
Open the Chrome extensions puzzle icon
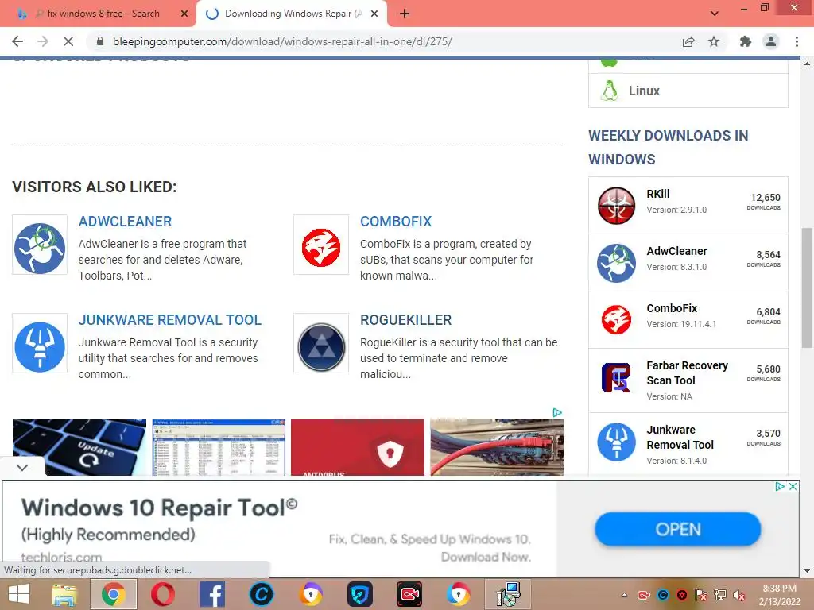point(746,41)
